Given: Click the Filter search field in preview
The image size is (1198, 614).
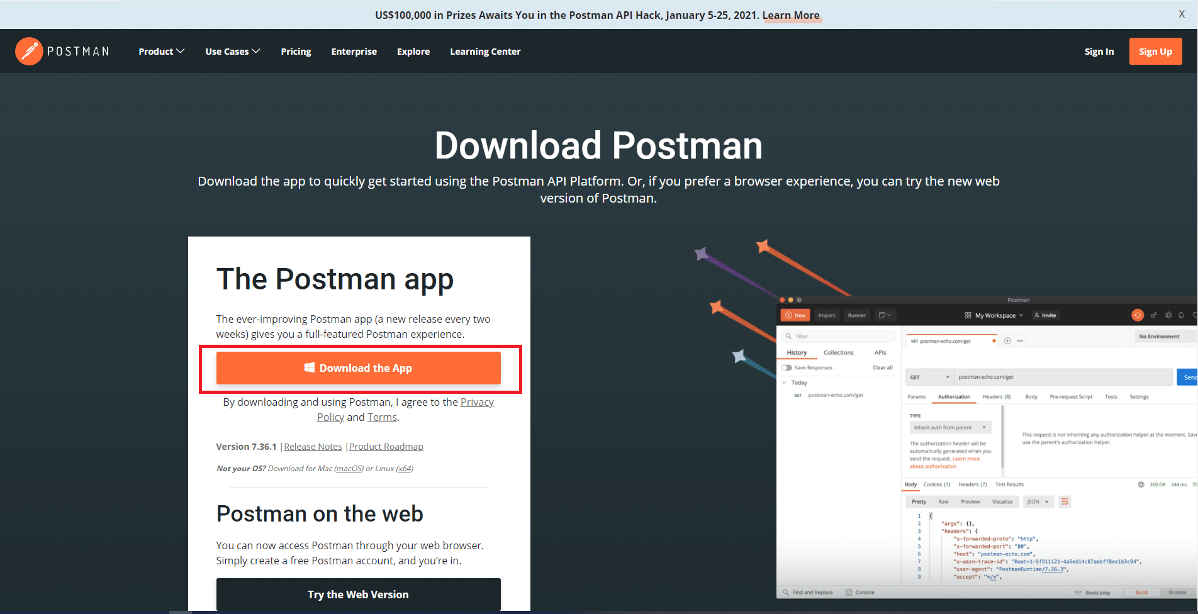Looking at the screenshot, I should pos(839,336).
